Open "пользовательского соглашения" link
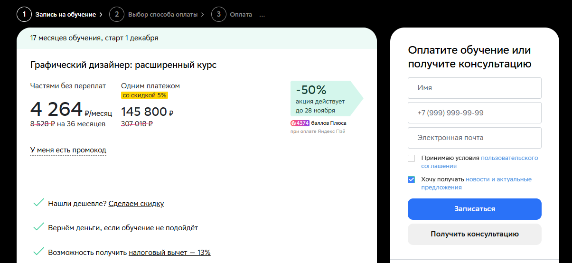This screenshot has height=263, width=572. (x=509, y=158)
